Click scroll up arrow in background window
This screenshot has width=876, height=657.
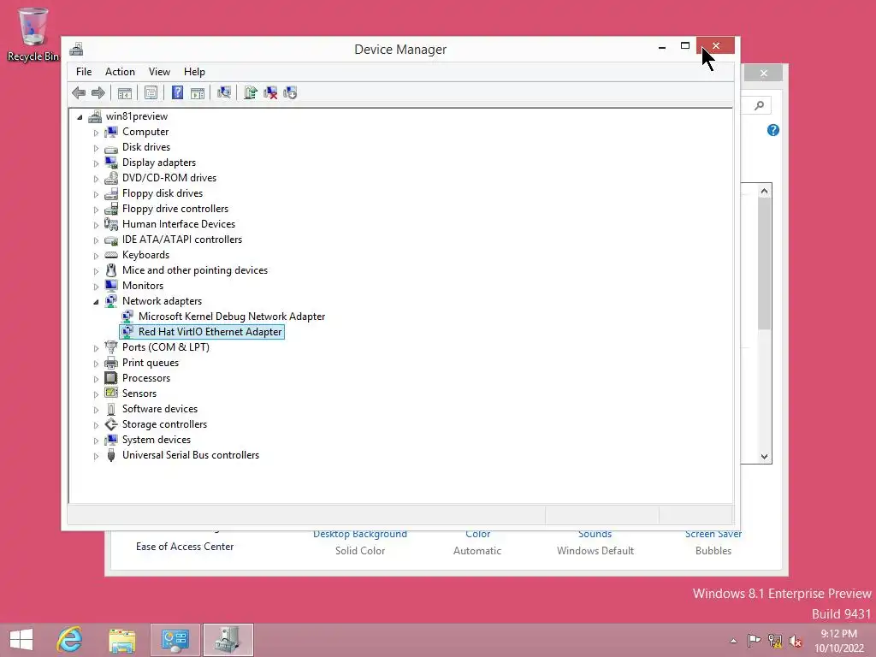pyautogui.click(x=764, y=191)
